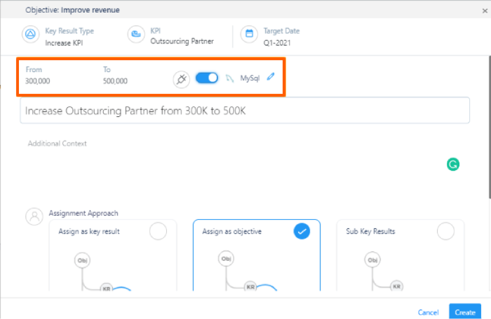Open the Increase KPI result type selector

64,43
